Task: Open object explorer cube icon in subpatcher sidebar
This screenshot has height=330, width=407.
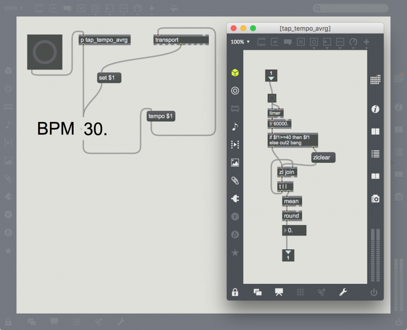Action: 235,73
